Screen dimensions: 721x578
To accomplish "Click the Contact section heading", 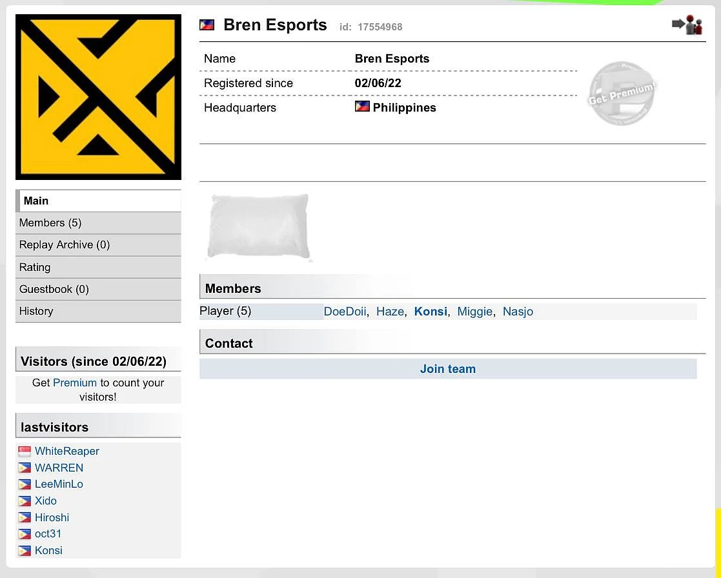I will coord(228,344).
